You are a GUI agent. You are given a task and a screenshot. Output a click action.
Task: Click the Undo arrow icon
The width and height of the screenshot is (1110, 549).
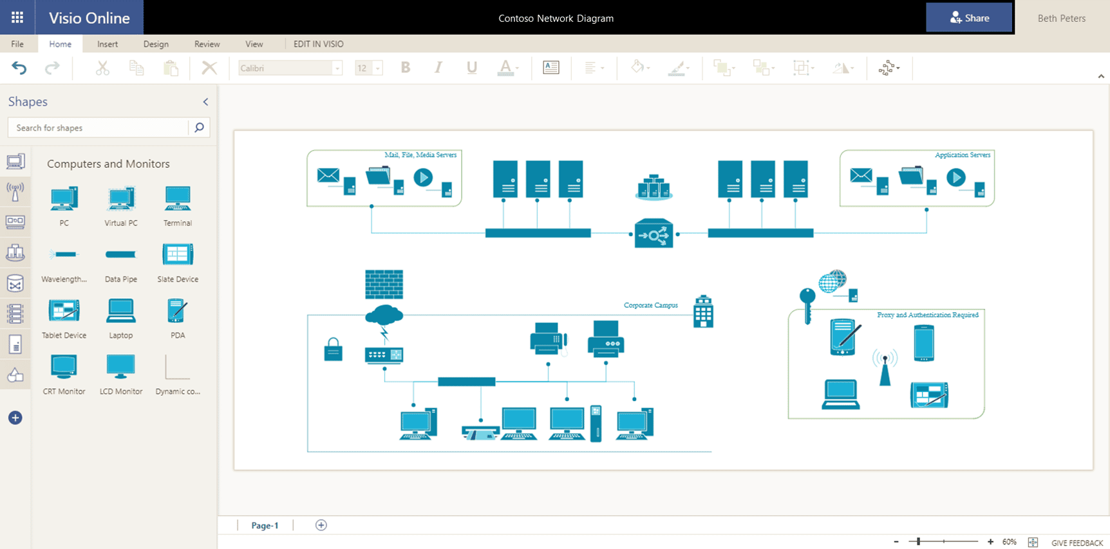pos(19,68)
